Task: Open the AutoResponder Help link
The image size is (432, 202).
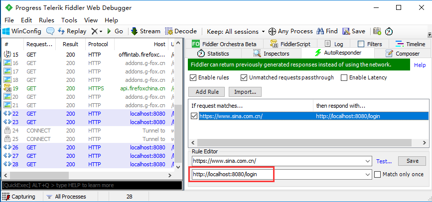Action: (x=420, y=65)
